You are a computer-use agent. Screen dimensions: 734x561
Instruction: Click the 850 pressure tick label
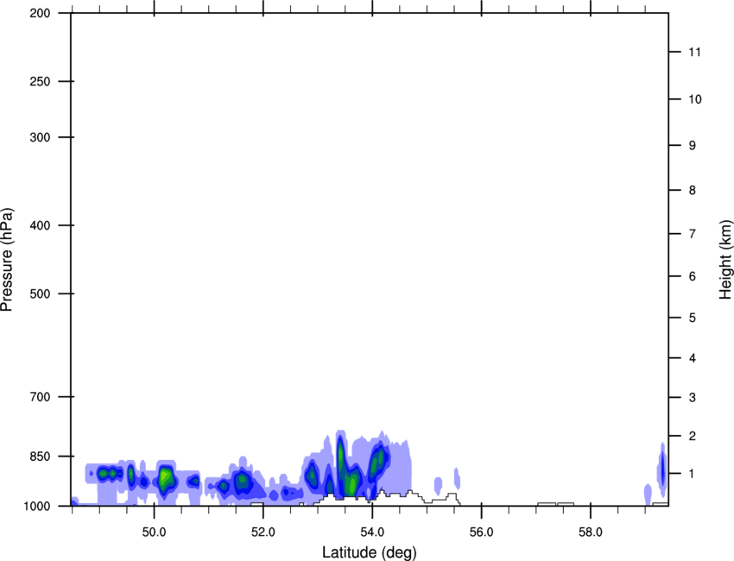click(x=40, y=457)
